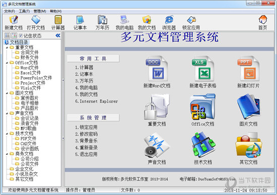Click the 6.Internet Explorer link
This screenshot has height=195, width=277.
click(x=97, y=101)
